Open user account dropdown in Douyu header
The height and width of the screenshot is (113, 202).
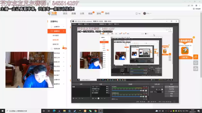[x=150, y=13]
